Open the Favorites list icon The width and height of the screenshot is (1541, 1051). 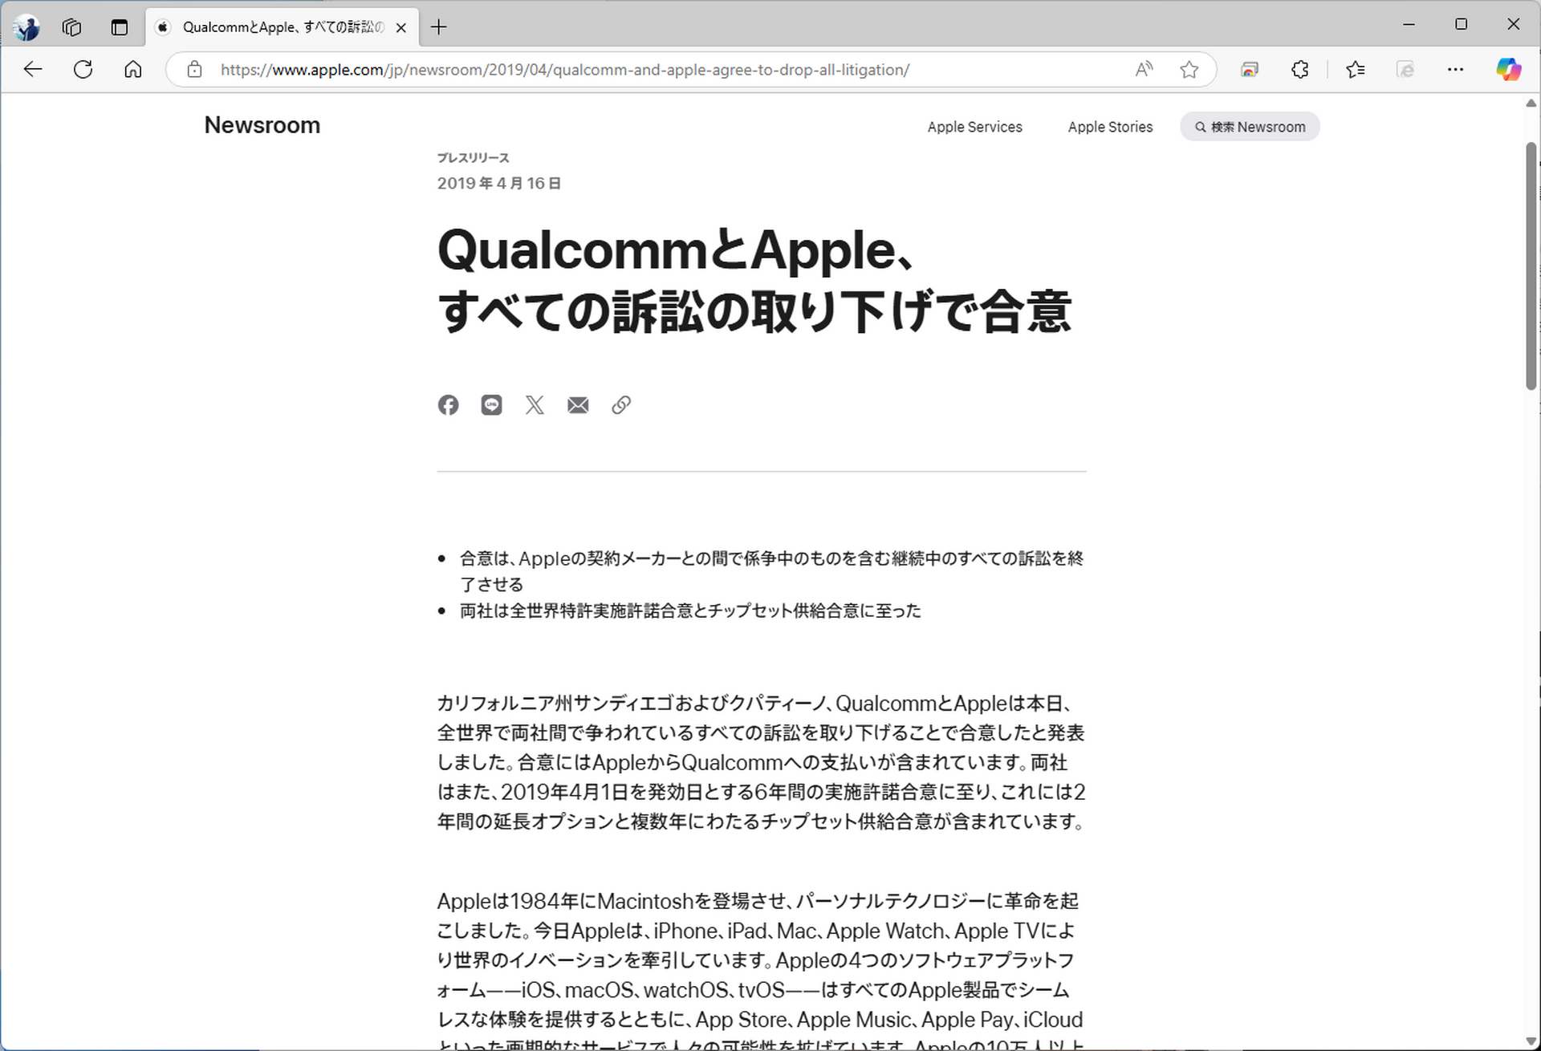click(x=1356, y=70)
